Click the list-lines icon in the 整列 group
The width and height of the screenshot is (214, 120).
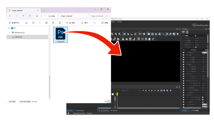tap(144, 34)
